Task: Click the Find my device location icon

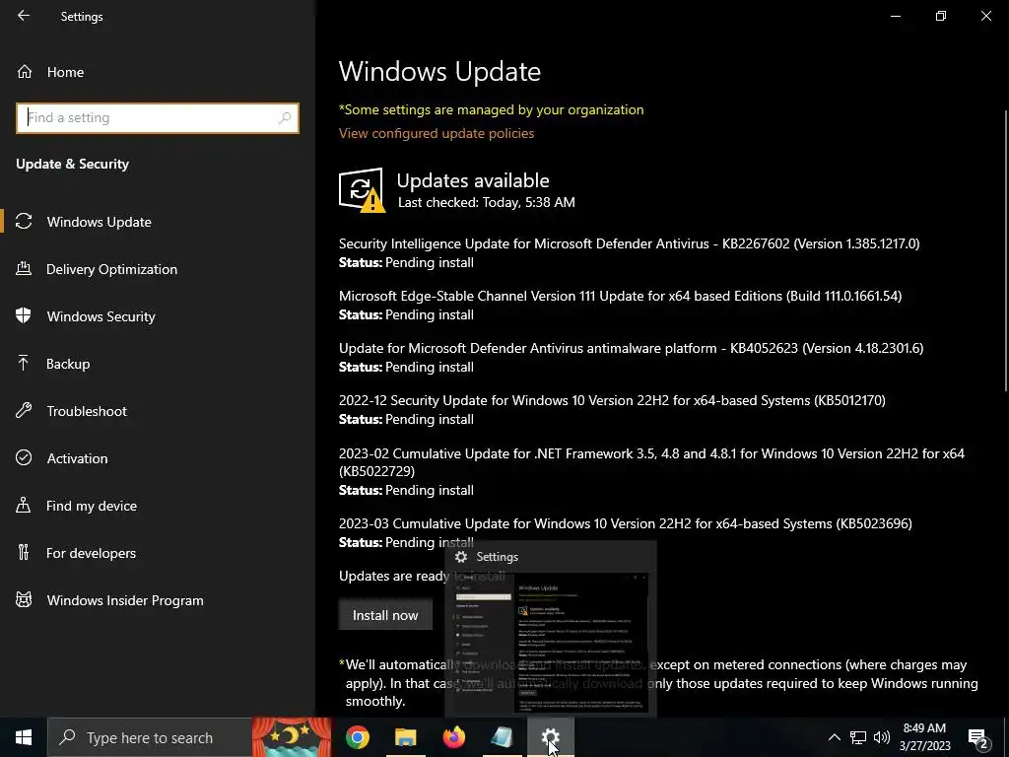Action: [24, 505]
